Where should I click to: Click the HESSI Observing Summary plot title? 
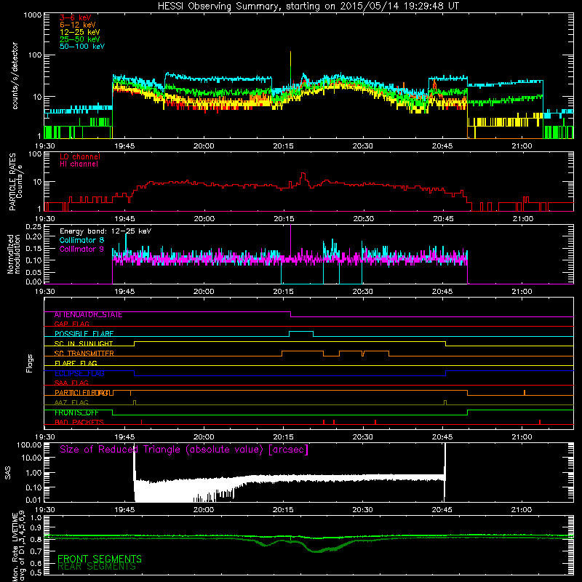(308, 7)
